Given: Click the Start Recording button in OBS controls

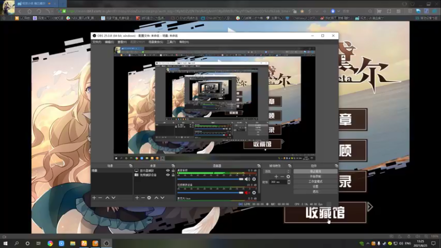Looking at the screenshot, I should (315, 176).
